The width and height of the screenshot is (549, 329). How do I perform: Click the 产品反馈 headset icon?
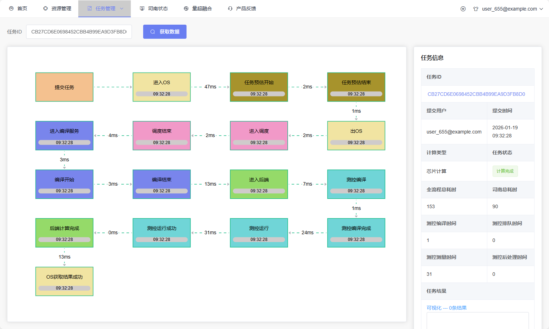pos(230,8)
